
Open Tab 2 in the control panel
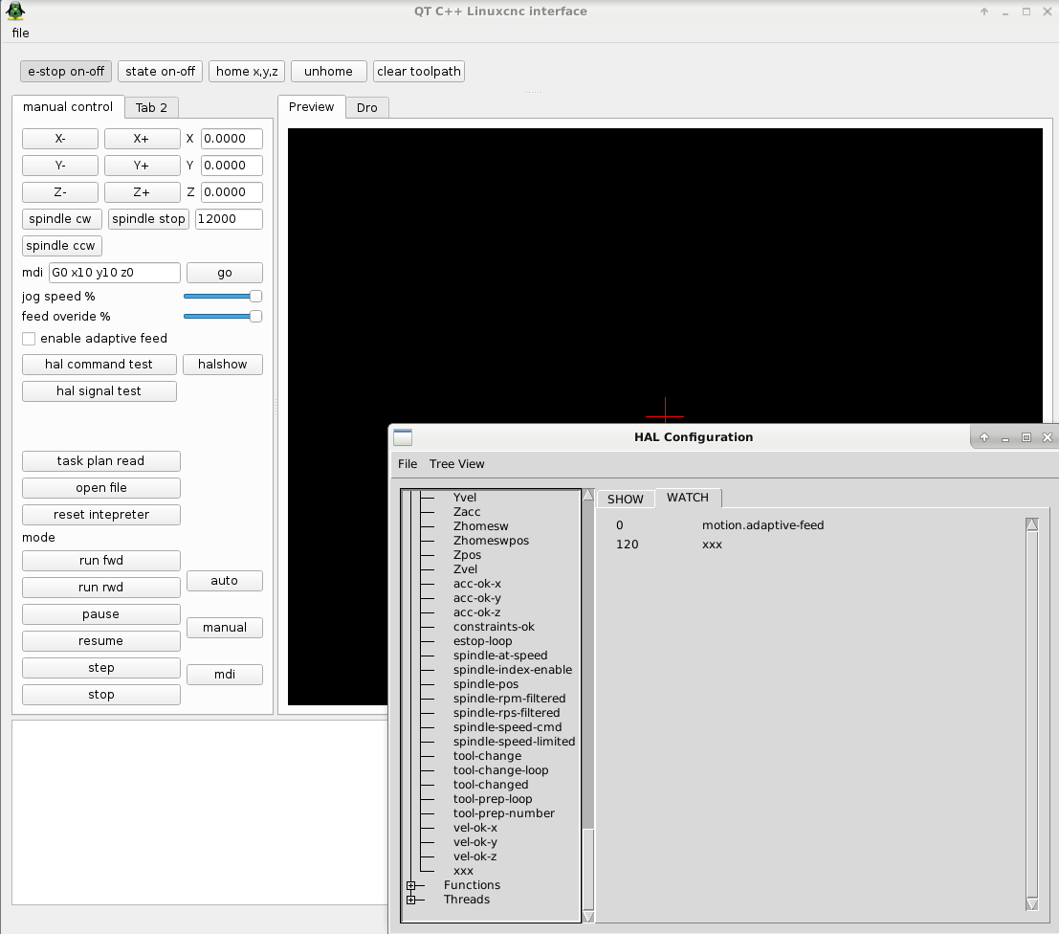tap(151, 108)
